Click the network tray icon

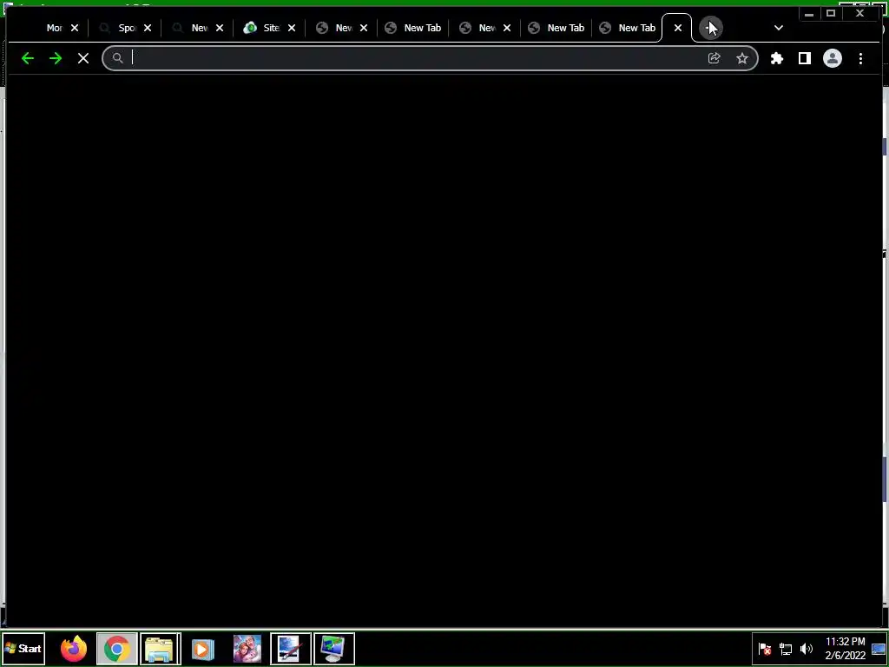coord(786,648)
